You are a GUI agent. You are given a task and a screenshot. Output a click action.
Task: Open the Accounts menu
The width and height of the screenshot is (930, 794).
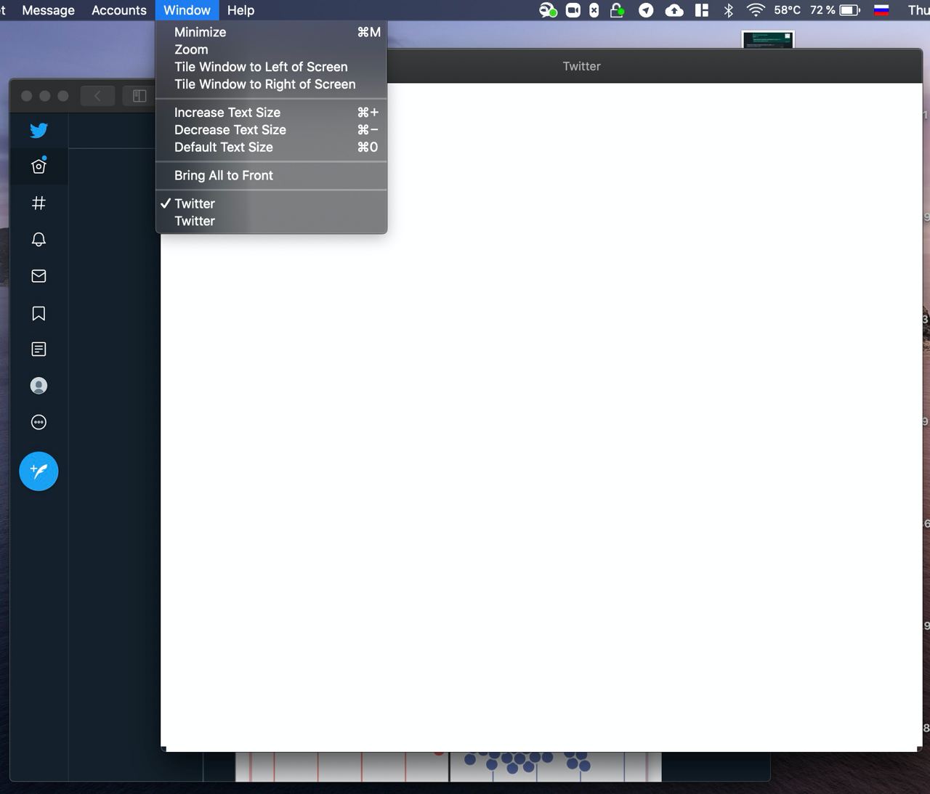tap(119, 10)
